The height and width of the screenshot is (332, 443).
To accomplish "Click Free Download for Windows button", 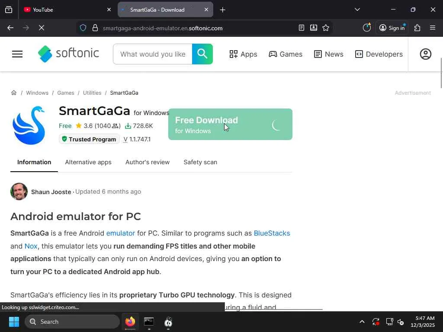I will (x=230, y=124).
